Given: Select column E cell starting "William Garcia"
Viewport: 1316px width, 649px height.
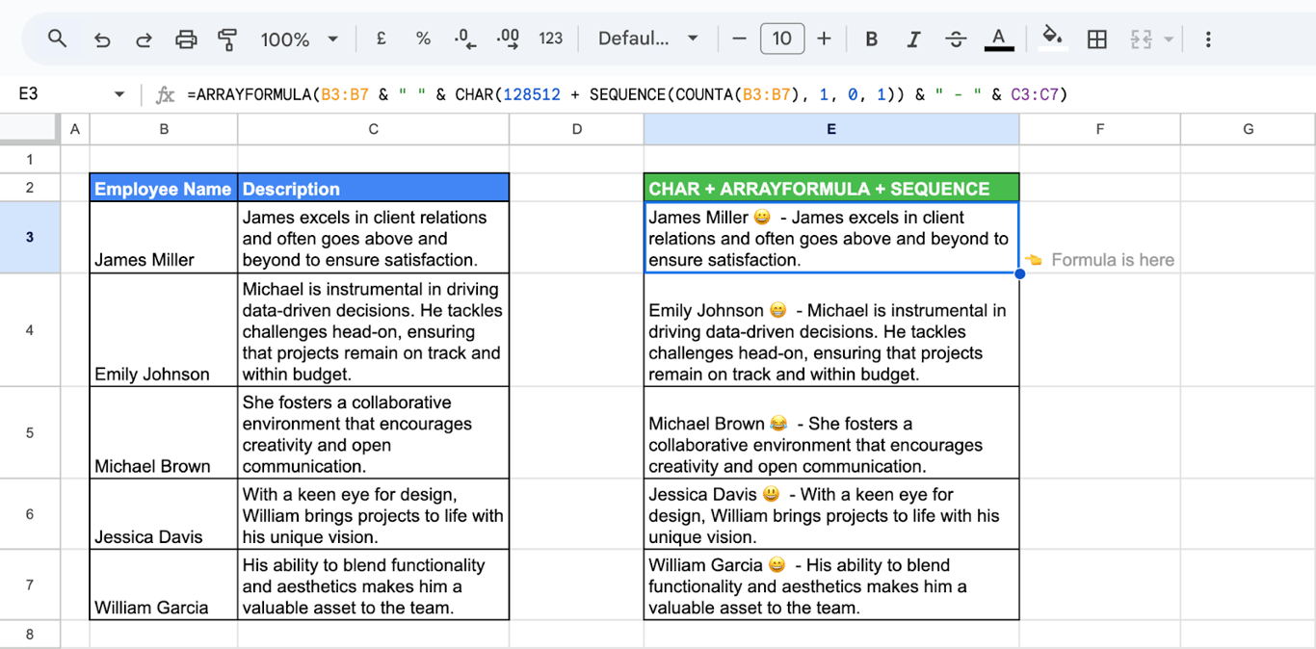Looking at the screenshot, I should (x=831, y=584).
